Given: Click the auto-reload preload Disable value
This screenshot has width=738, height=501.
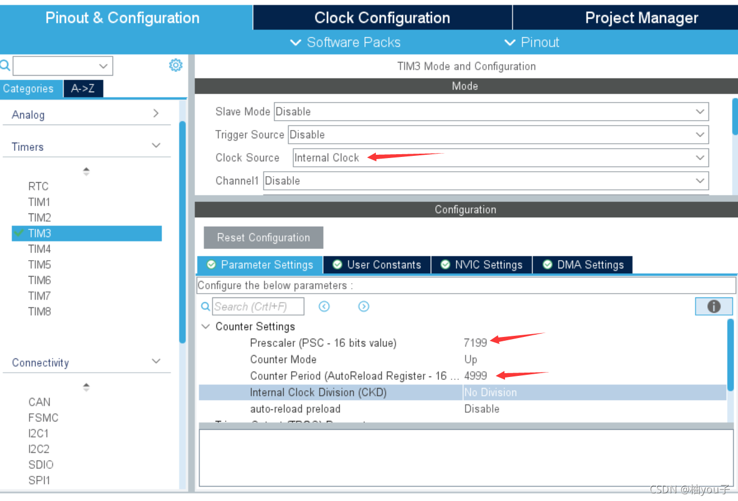Looking at the screenshot, I should [x=482, y=409].
